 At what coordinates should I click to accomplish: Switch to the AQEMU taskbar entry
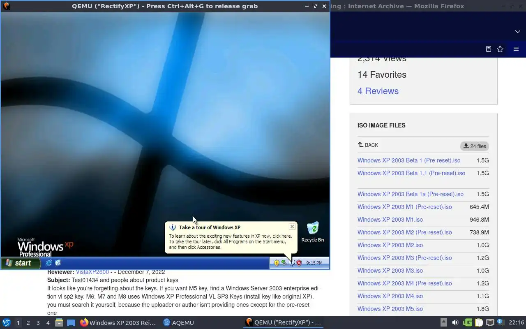click(x=179, y=323)
